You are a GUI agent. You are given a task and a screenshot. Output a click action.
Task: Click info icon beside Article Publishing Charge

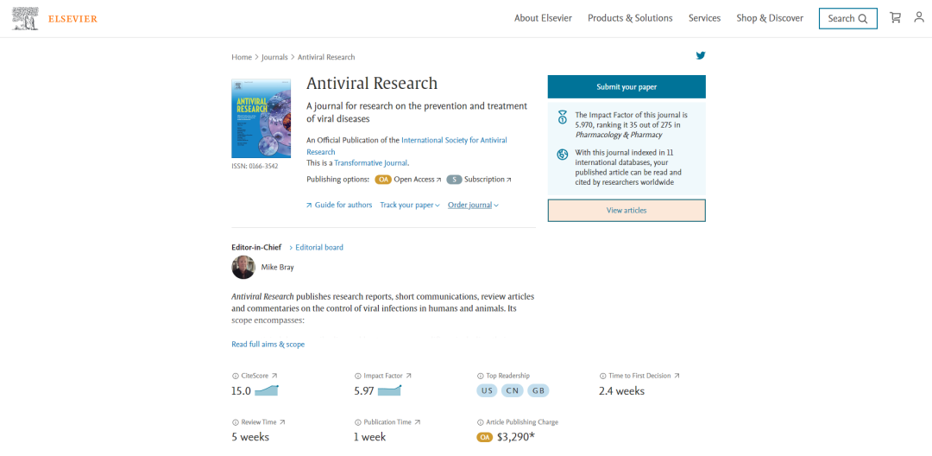(481, 422)
